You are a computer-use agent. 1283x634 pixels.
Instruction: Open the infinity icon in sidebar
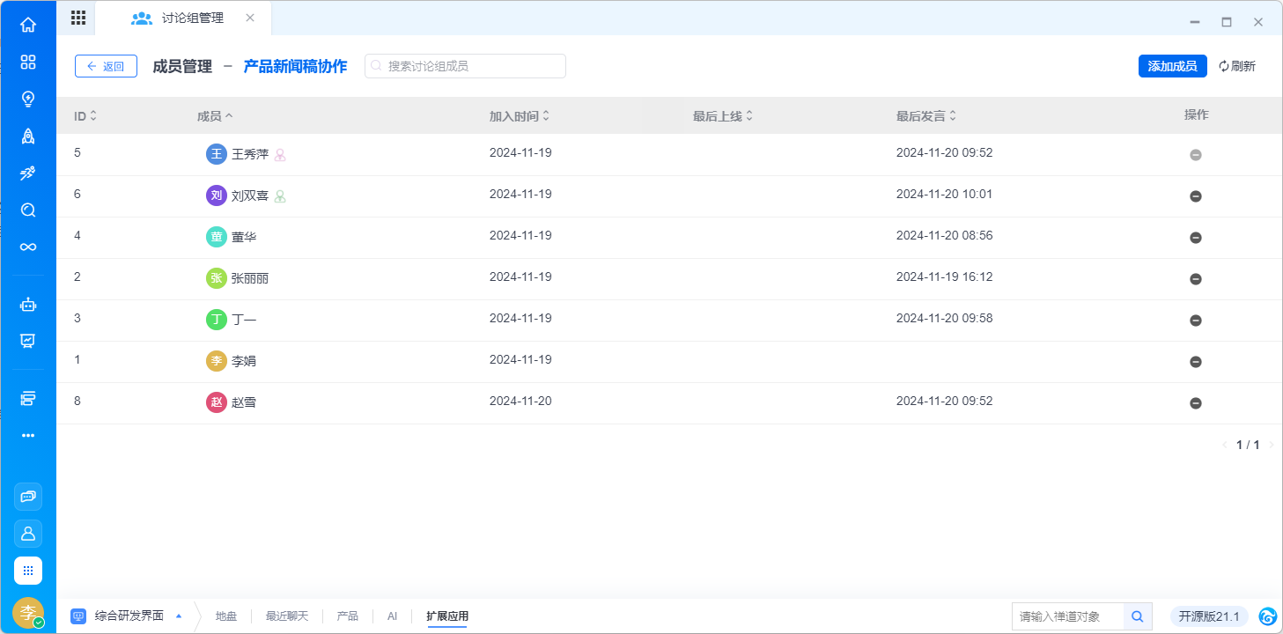point(28,247)
